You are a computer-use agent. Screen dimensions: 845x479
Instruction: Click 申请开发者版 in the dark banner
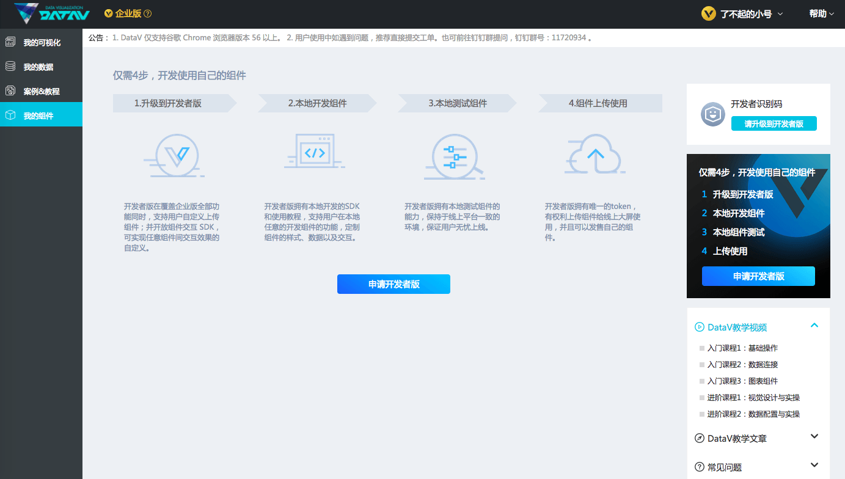tap(758, 276)
